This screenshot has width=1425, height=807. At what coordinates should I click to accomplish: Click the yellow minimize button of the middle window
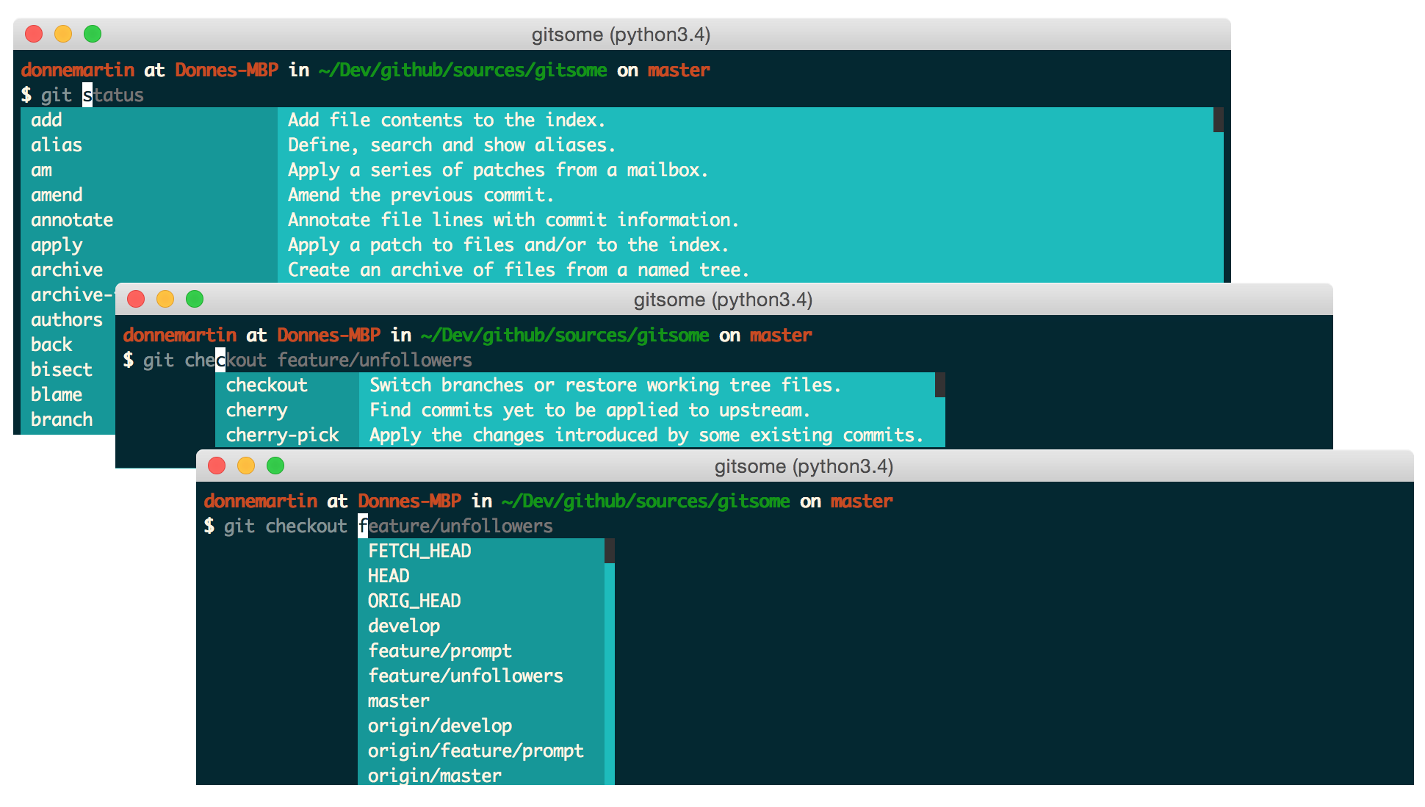[x=165, y=299]
